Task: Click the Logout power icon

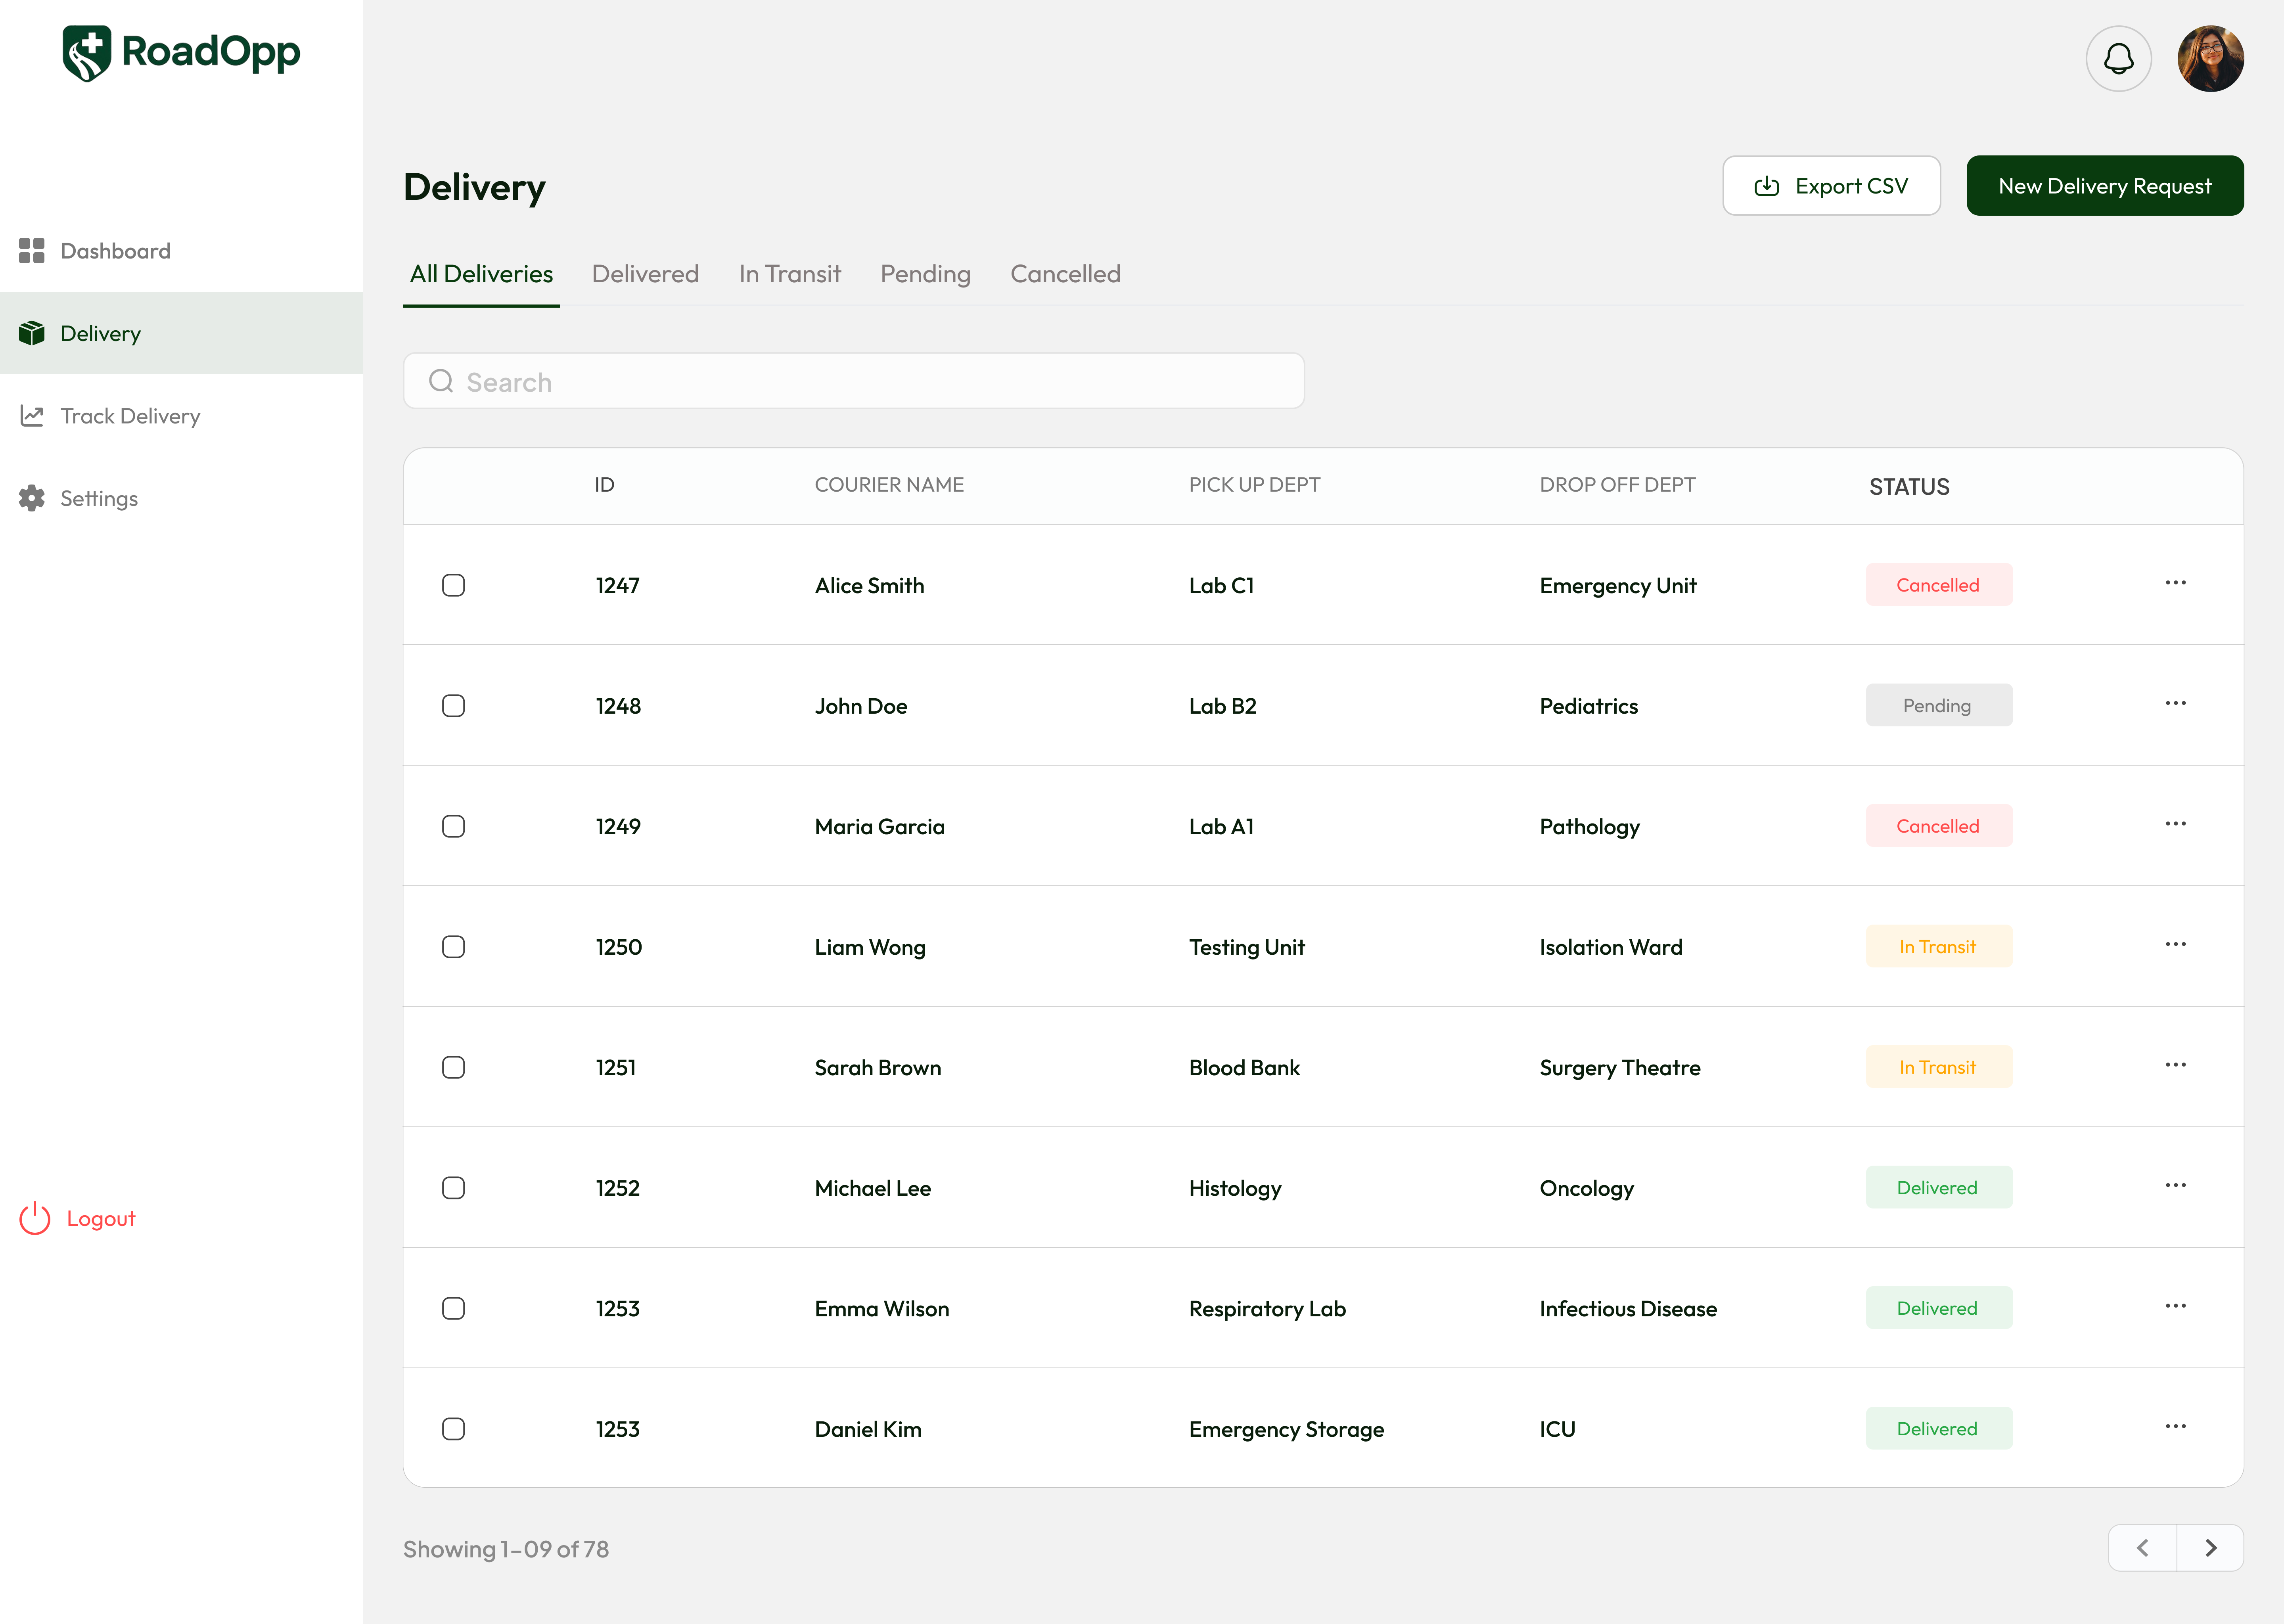Action: [34, 1218]
